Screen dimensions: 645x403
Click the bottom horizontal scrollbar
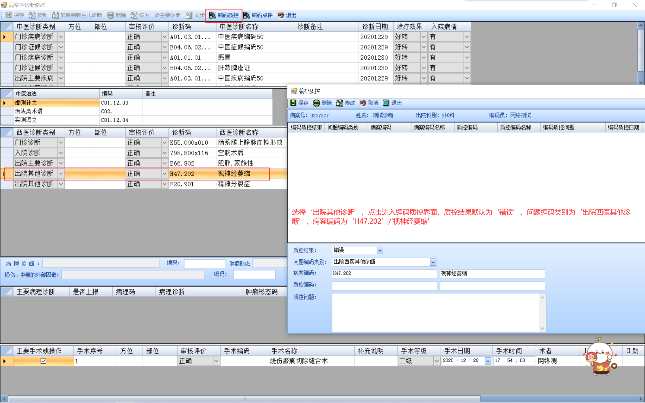244,399
